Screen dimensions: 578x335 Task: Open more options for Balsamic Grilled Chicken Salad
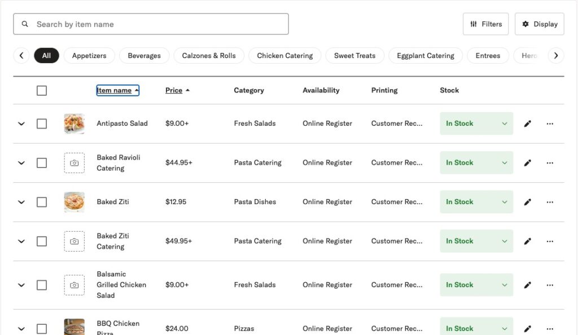pyautogui.click(x=550, y=285)
